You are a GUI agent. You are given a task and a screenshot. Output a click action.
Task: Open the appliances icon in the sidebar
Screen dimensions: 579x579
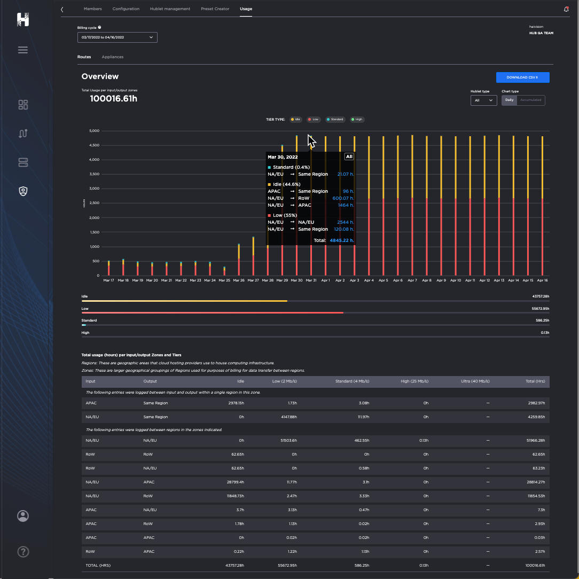point(23,162)
